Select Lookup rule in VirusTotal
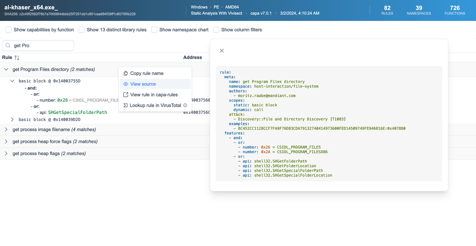476x246 pixels. click(155, 105)
